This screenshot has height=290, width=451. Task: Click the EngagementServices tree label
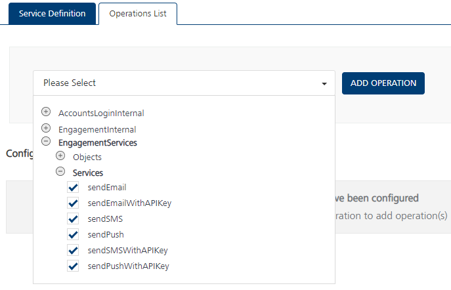click(97, 142)
